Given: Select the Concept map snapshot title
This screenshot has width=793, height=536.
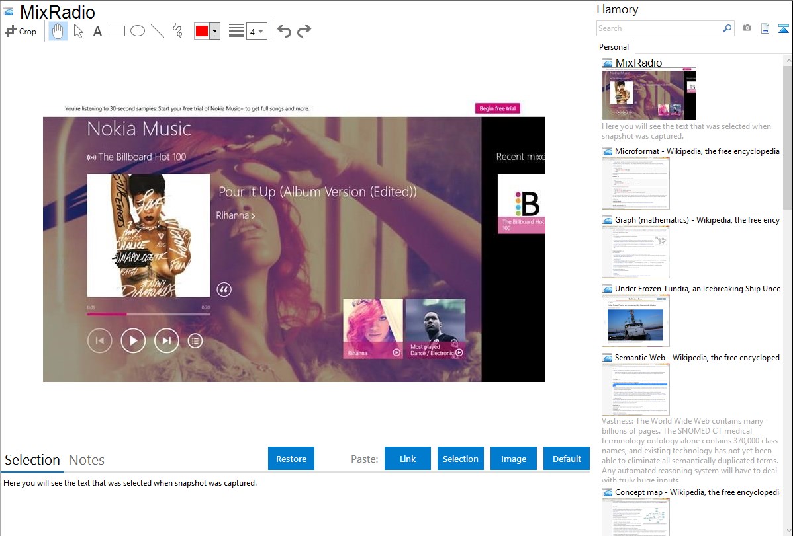Looking at the screenshot, I should point(698,492).
